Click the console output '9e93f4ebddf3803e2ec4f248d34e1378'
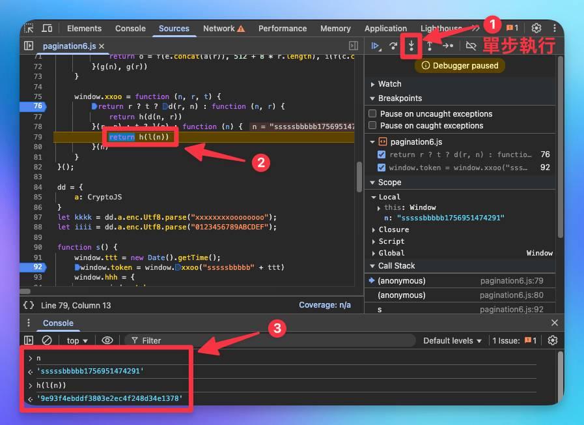The image size is (584, 425). [109, 398]
